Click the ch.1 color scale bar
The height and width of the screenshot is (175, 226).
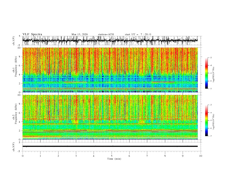[x=206, y=73]
